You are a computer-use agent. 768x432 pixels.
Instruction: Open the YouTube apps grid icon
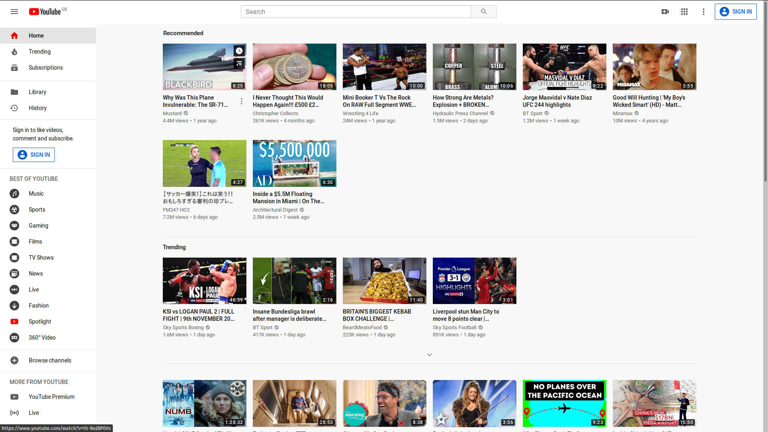pyautogui.click(x=684, y=12)
